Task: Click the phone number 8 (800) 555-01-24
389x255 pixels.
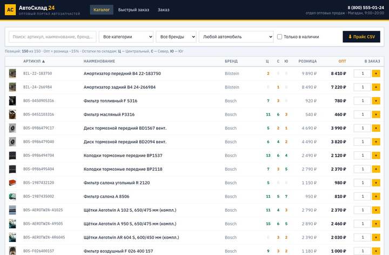Action: pyautogui.click(x=366, y=8)
